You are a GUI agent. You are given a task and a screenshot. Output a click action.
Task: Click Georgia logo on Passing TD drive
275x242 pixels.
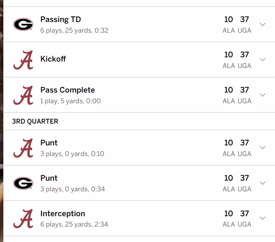tap(23, 25)
